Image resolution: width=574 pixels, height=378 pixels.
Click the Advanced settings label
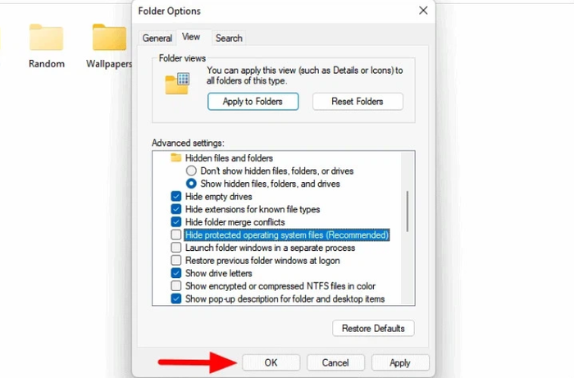[x=188, y=143]
